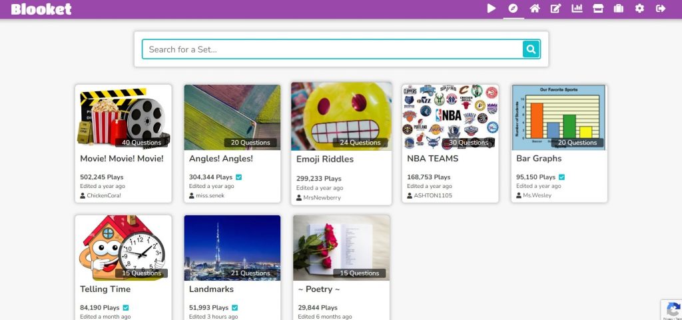Click the user icon beside ChickenCora!
Screen dimensions: 682x320
tap(83, 196)
